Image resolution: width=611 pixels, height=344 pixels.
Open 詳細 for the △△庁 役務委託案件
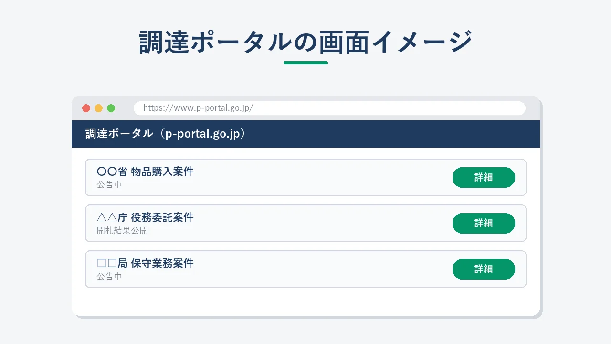[484, 223]
